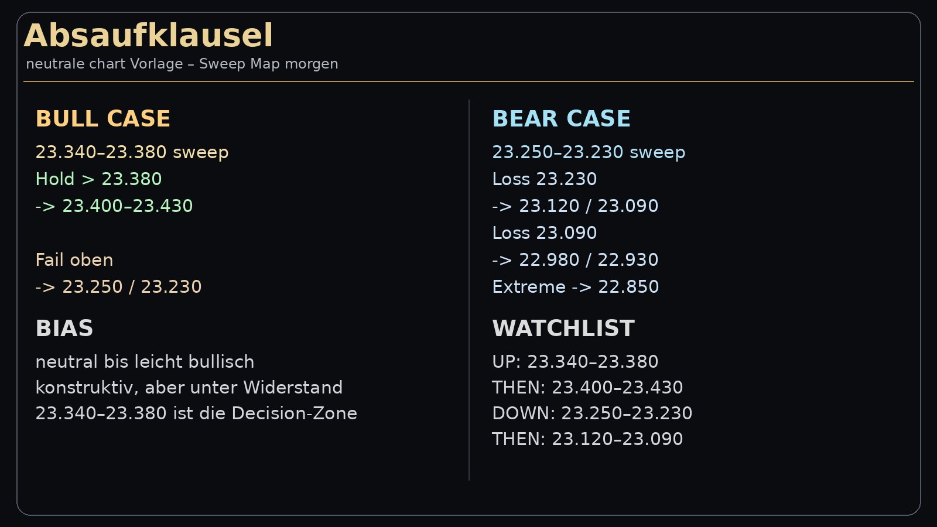Click the BIAS heading
The width and height of the screenshot is (937, 527).
point(64,328)
